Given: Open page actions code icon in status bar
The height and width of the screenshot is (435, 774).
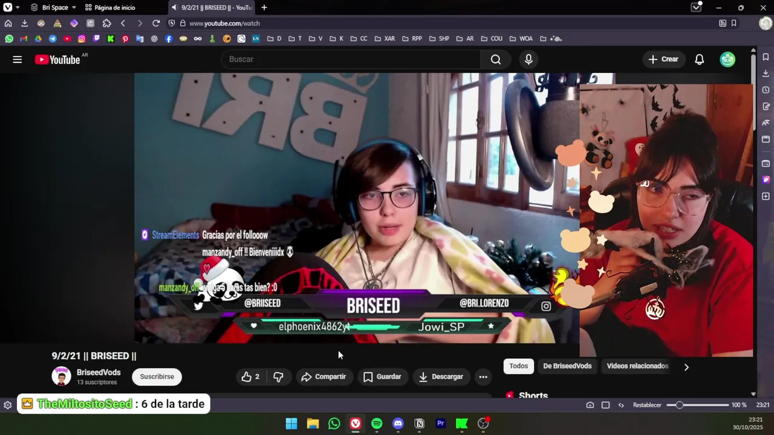Looking at the screenshot, I should tap(620, 405).
